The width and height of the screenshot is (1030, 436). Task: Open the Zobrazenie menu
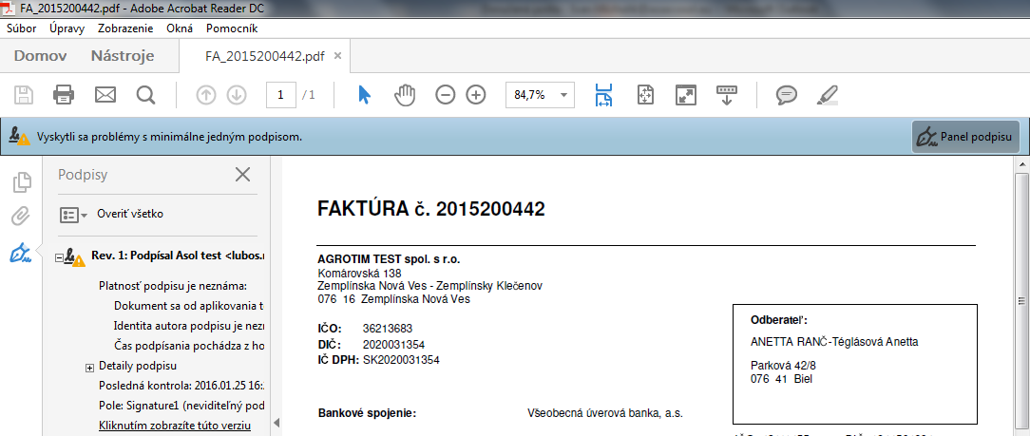tap(125, 28)
